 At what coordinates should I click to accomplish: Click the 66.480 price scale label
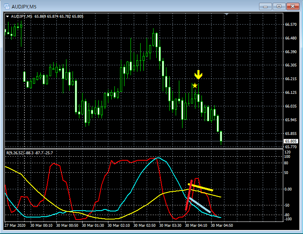pyautogui.click(x=291, y=38)
